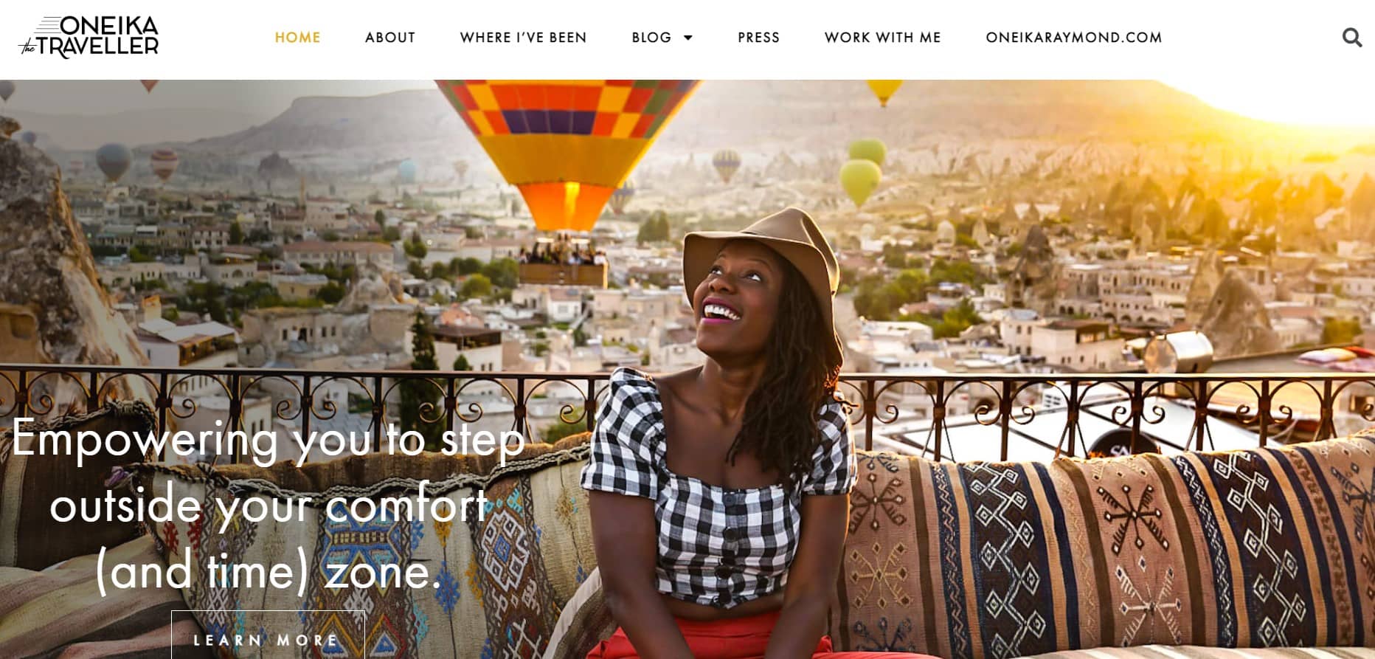1375x659 pixels.
Task: Click the Oneika the Traveller logo
Action: click(89, 37)
